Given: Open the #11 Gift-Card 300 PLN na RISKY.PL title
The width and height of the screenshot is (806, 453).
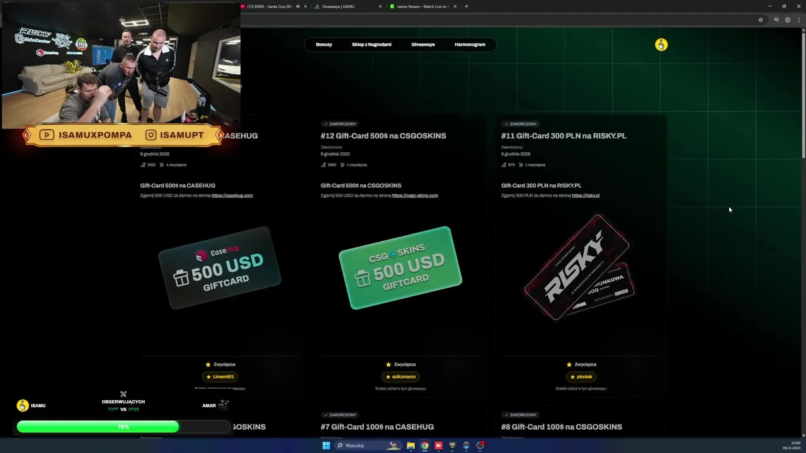Looking at the screenshot, I should pos(564,136).
